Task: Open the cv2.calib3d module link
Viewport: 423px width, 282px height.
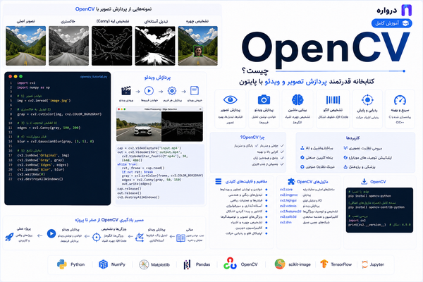Action: pos(288,216)
